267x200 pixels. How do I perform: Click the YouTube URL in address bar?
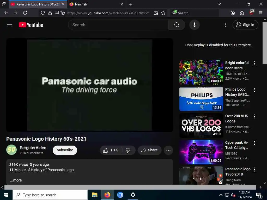point(108,13)
